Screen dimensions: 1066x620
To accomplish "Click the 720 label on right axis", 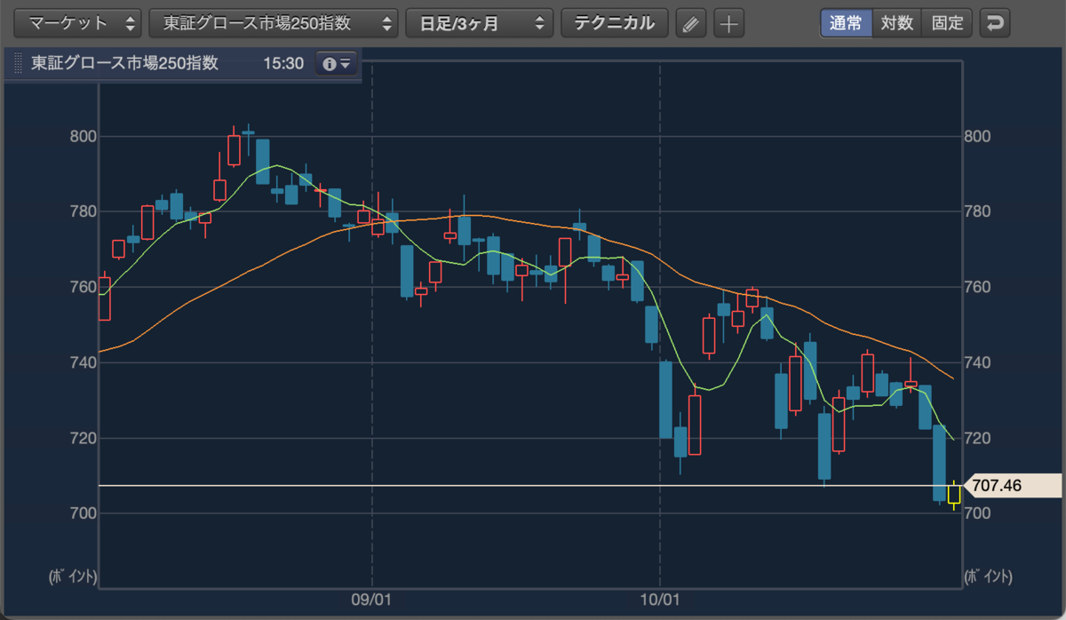I will tap(976, 439).
